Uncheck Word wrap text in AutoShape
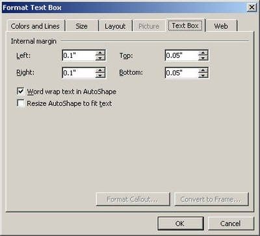 pyautogui.click(x=21, y=92)
